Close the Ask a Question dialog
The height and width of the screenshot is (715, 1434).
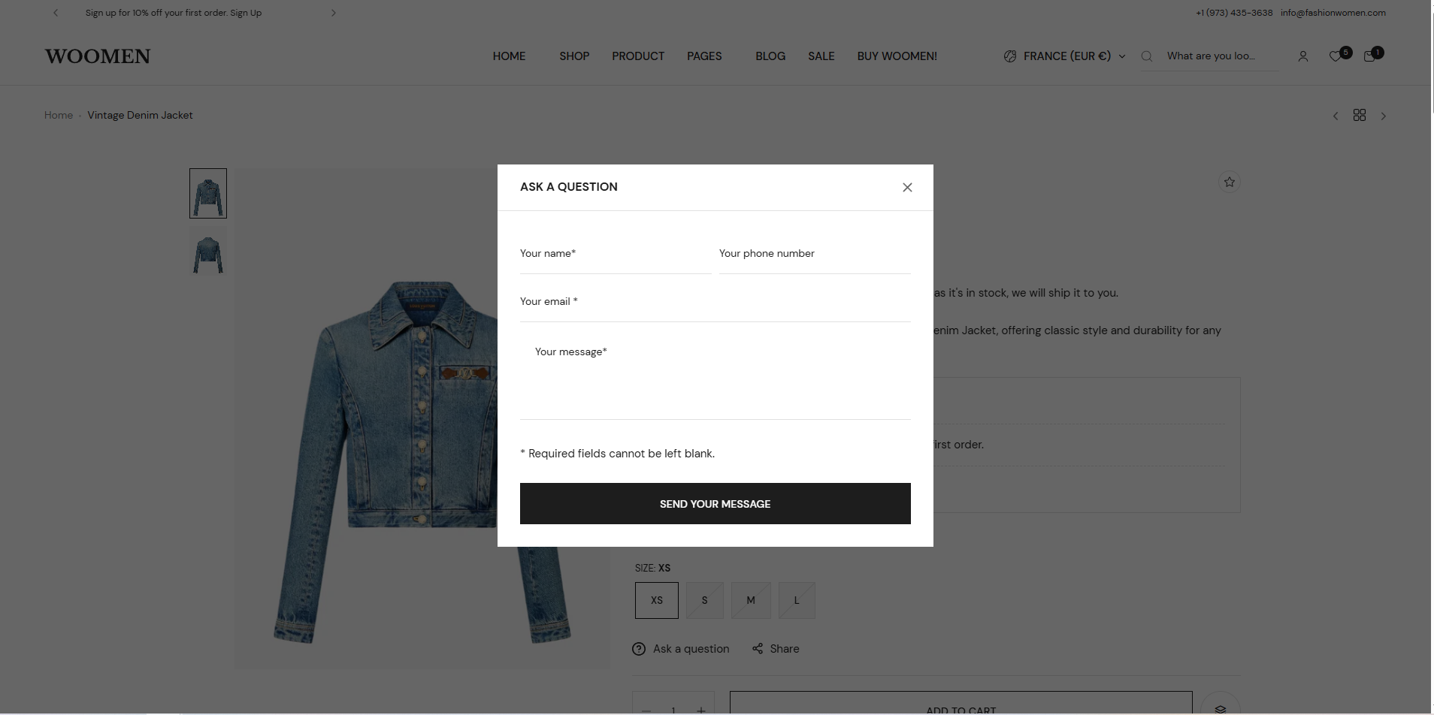[x=907, y=188]
